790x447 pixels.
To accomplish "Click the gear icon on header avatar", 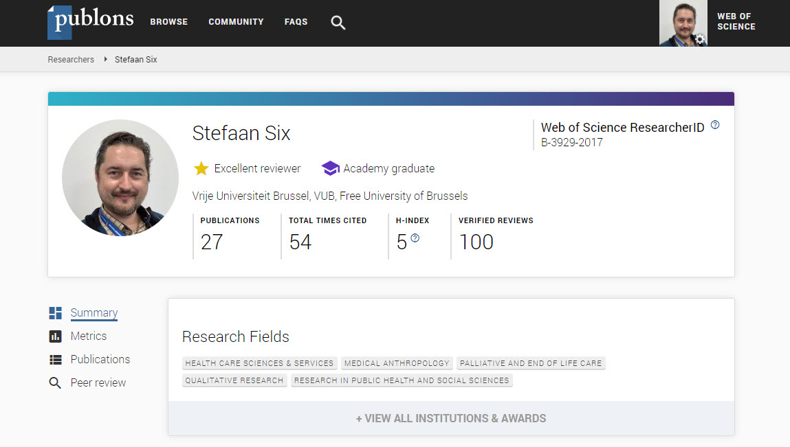I will click(x=700, y=39).
